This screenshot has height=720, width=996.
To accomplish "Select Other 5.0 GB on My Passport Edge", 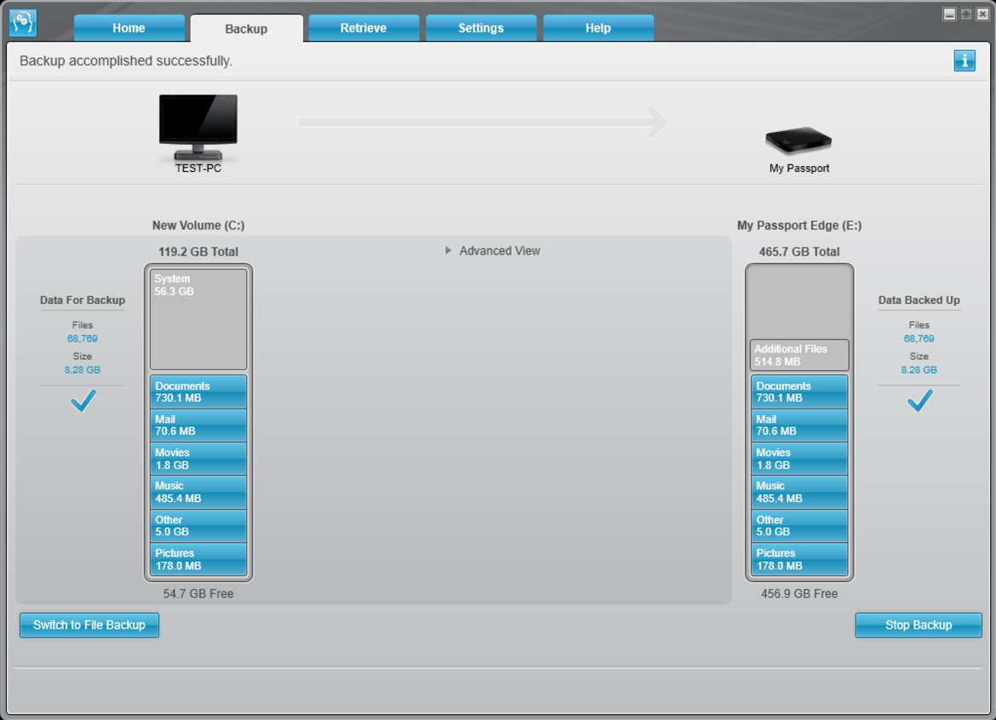I will pos(799,526).
